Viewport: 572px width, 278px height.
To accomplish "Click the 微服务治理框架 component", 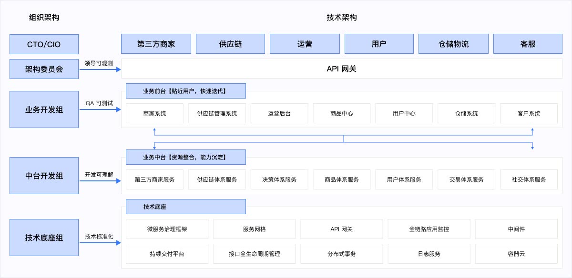I will pyautogui.click(x=167, y=229).
